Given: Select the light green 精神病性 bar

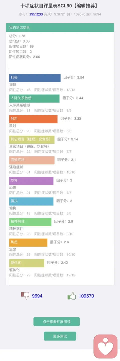Looking at the screenshot, I should click(30, 222).
